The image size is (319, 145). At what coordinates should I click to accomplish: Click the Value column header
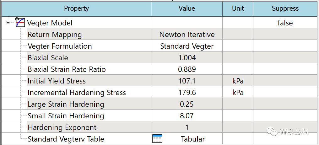[x=187, y=8]
